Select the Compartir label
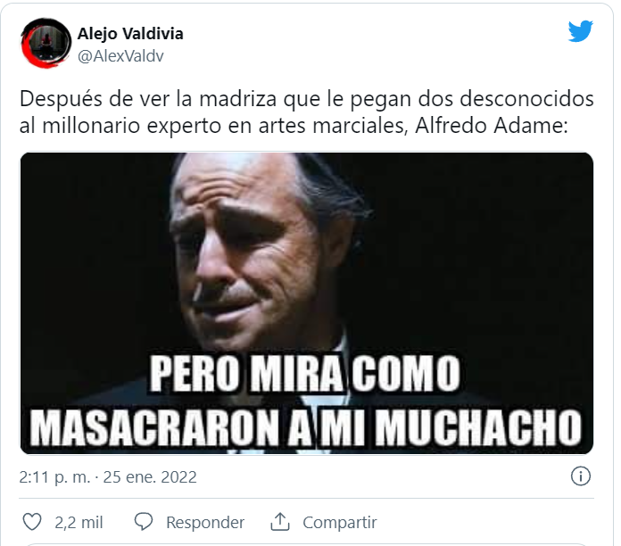 [340, 523]
